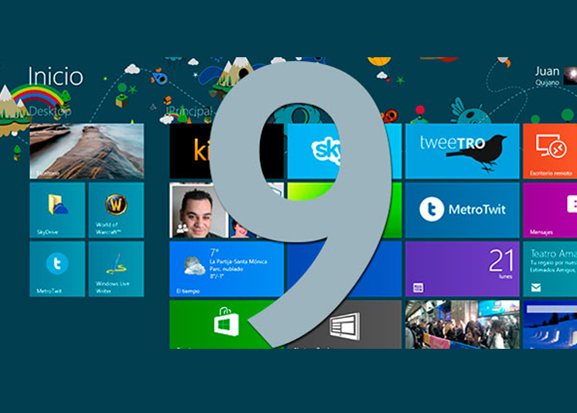
Task: Click the Inicio title text
Action: 56,77
